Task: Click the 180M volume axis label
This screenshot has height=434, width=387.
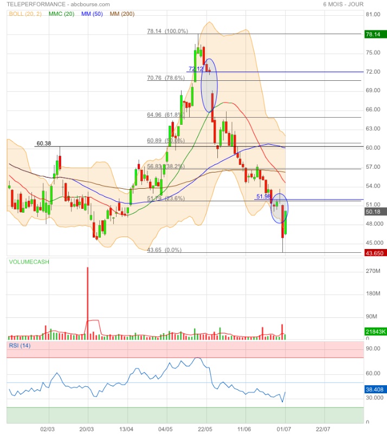Action: coord(373,293)
